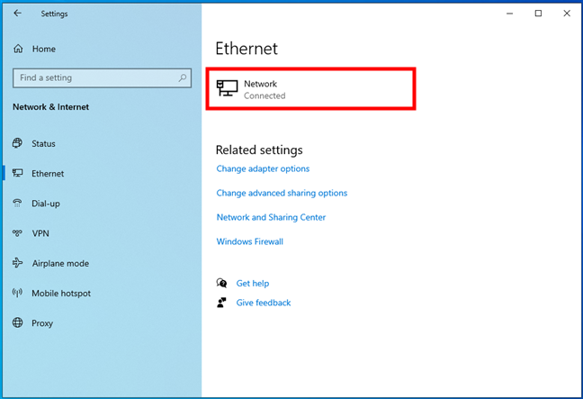Open the Ethernet sidebar section
Viewport: 583px width, 399px height.
pyautogui.click(x=48, y=174)
